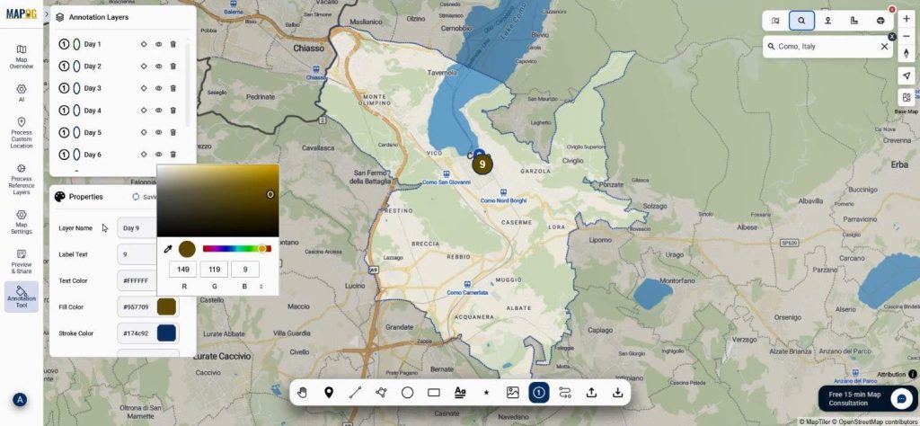Open the Base Map selector
920x426 pixels.
tap(906, 98)
